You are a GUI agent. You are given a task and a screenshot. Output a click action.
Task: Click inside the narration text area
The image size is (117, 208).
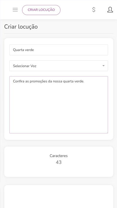(58, 105)
